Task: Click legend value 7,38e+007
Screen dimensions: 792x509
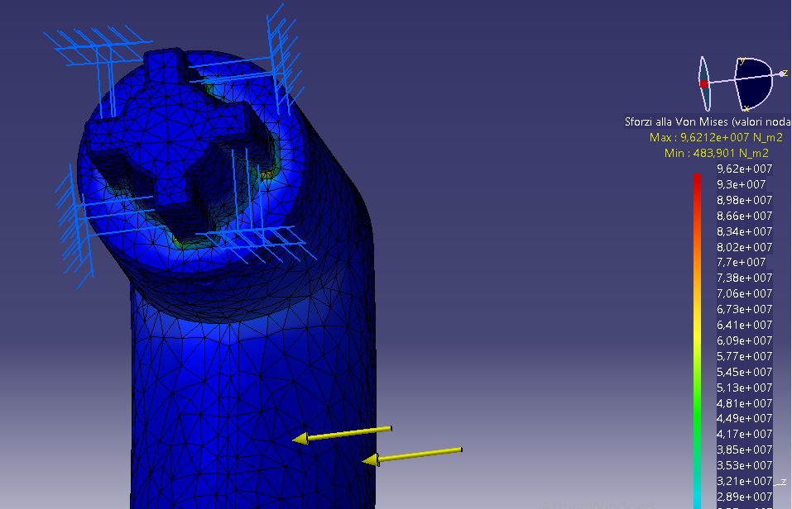Action: (745, 278)
